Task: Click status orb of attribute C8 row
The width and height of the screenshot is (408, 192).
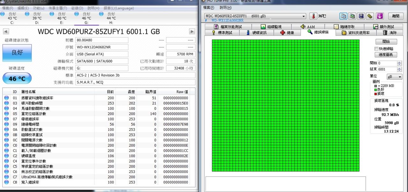Action: click(6, 182)
